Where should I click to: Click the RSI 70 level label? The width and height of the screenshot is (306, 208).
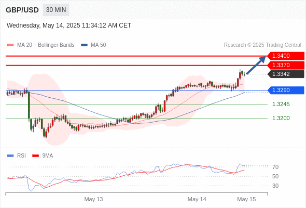point(275,167)
